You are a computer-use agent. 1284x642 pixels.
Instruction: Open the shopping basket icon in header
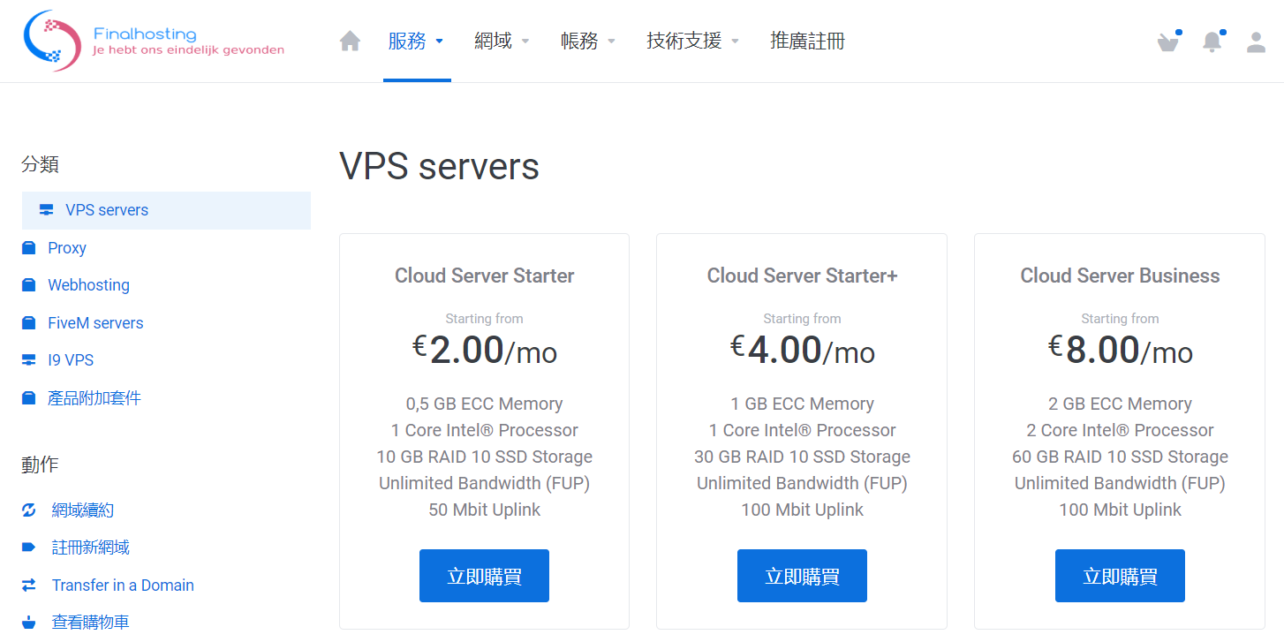click(1168, 42)
